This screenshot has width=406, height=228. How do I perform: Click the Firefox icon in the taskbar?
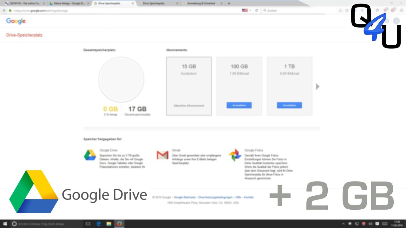tap(119, 224)
